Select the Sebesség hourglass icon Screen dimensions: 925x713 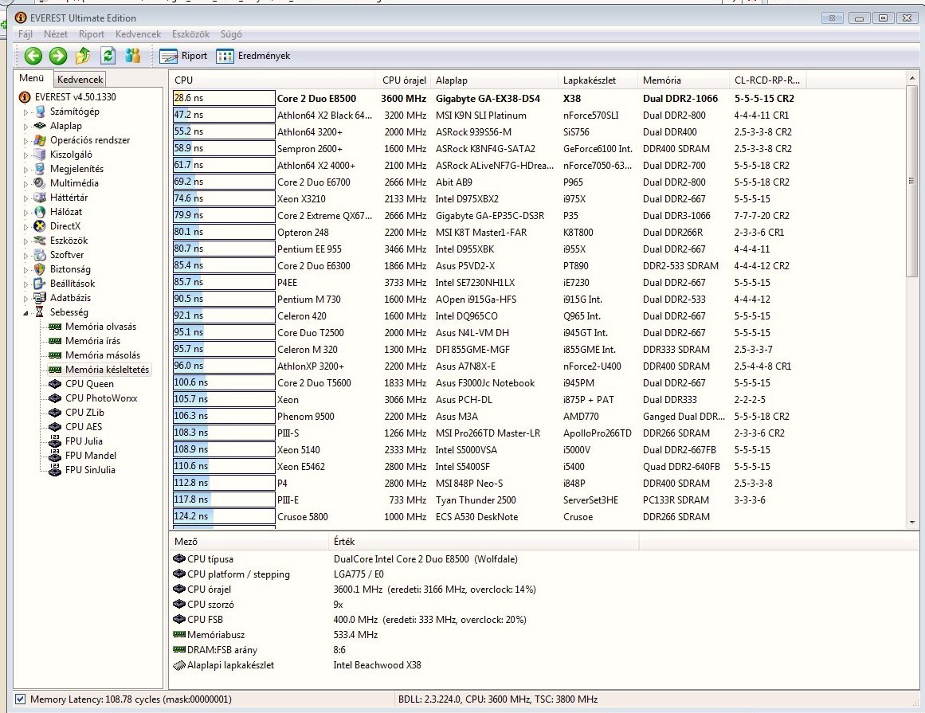[x=40, y=312]
